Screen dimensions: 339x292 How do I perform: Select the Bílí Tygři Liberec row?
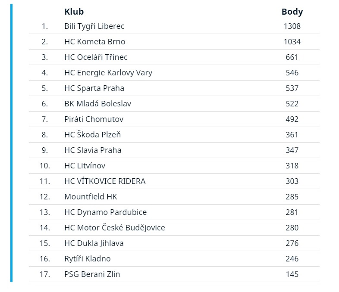tap(174, 26)
